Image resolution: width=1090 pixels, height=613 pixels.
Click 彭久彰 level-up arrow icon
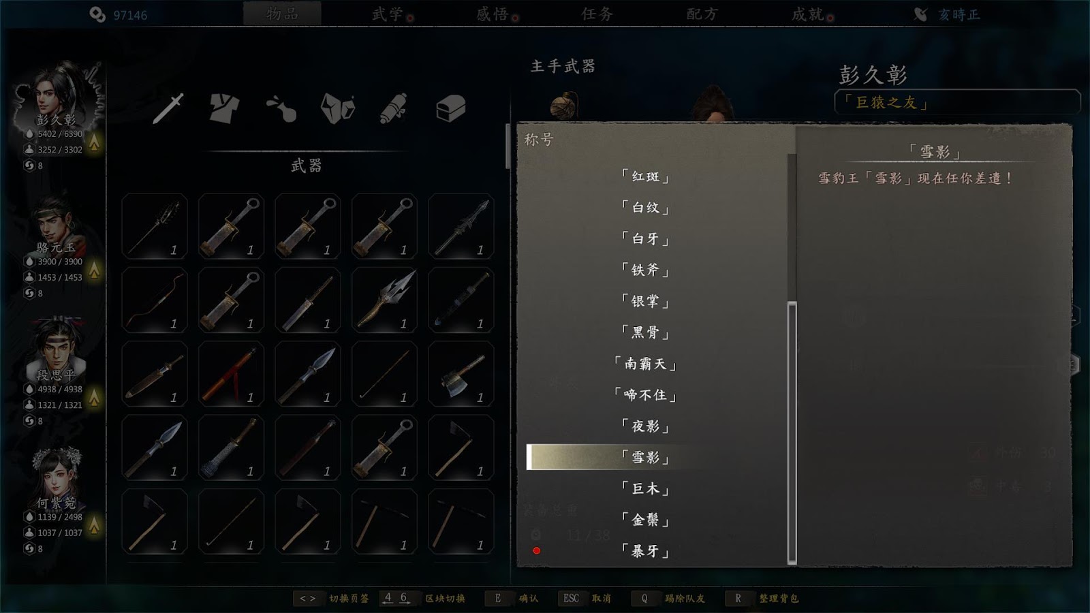tap(94, 142)
